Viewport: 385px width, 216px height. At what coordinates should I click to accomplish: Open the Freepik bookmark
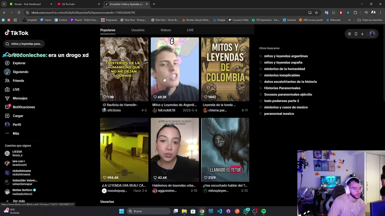click(x=219, y=20)
